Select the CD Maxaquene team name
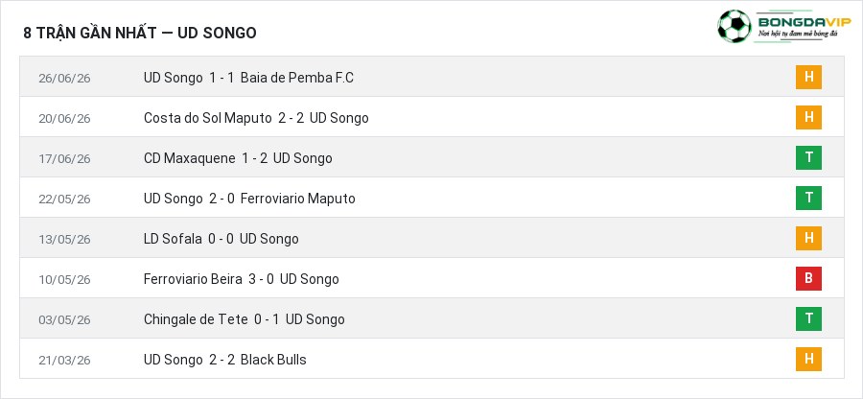 pyautogui.click(x=189, y=158)
